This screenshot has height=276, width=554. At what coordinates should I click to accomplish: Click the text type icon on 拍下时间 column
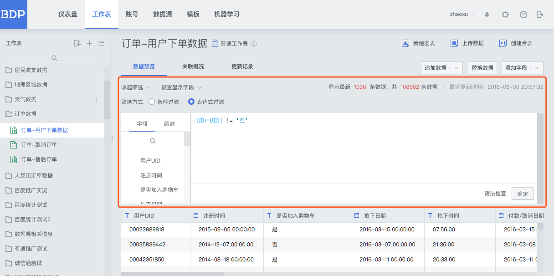[430, 215]
